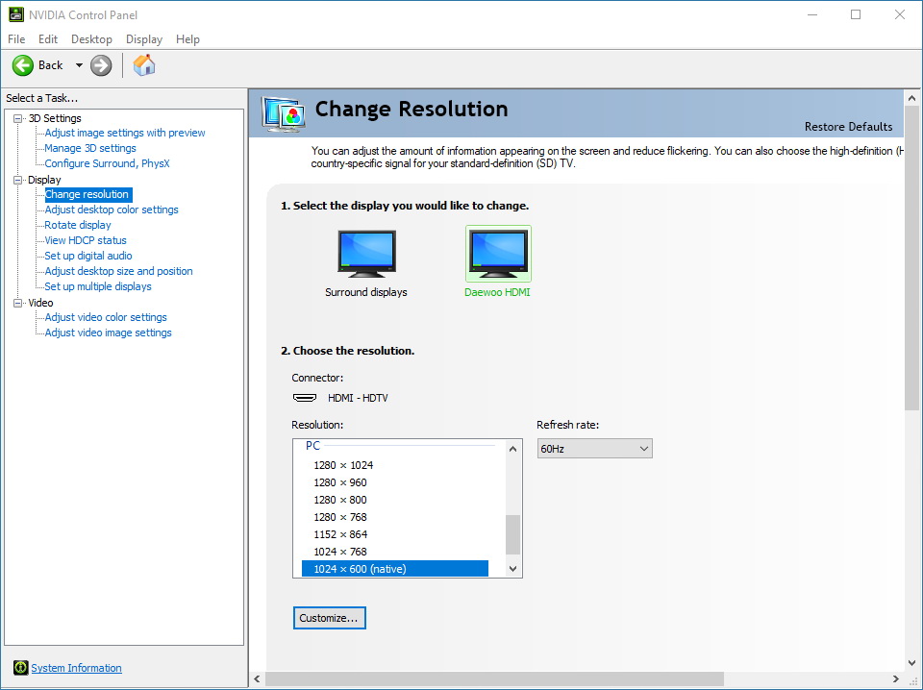The image size is (923, 690).
Task: Select resolution 1024 × 768
Action: point(395,552)
